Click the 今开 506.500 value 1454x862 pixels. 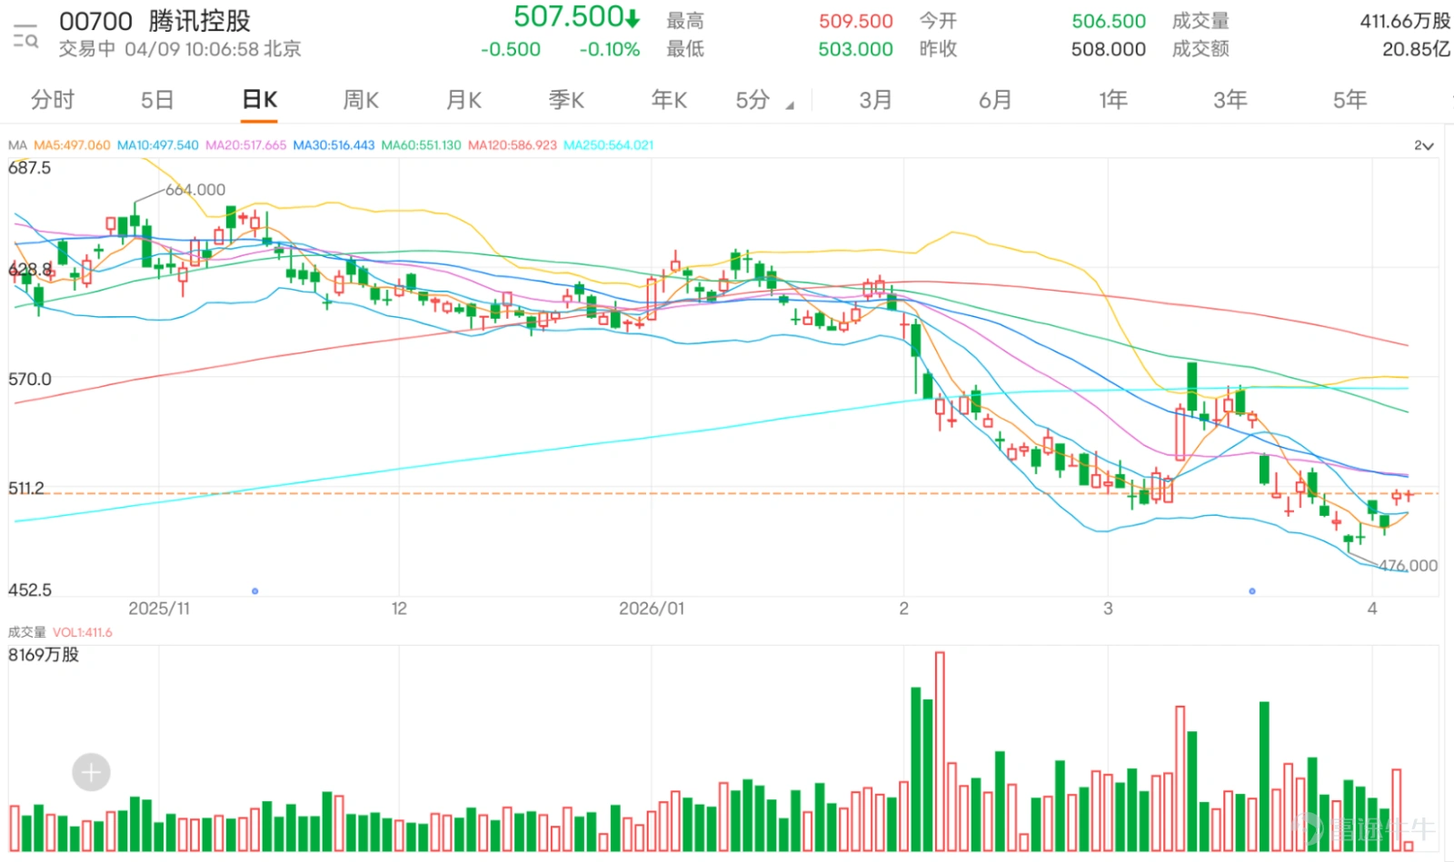click(1109, 21)
